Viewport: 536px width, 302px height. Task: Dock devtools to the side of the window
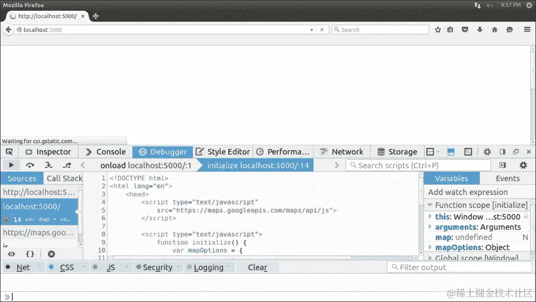click(x=502, y=152)
